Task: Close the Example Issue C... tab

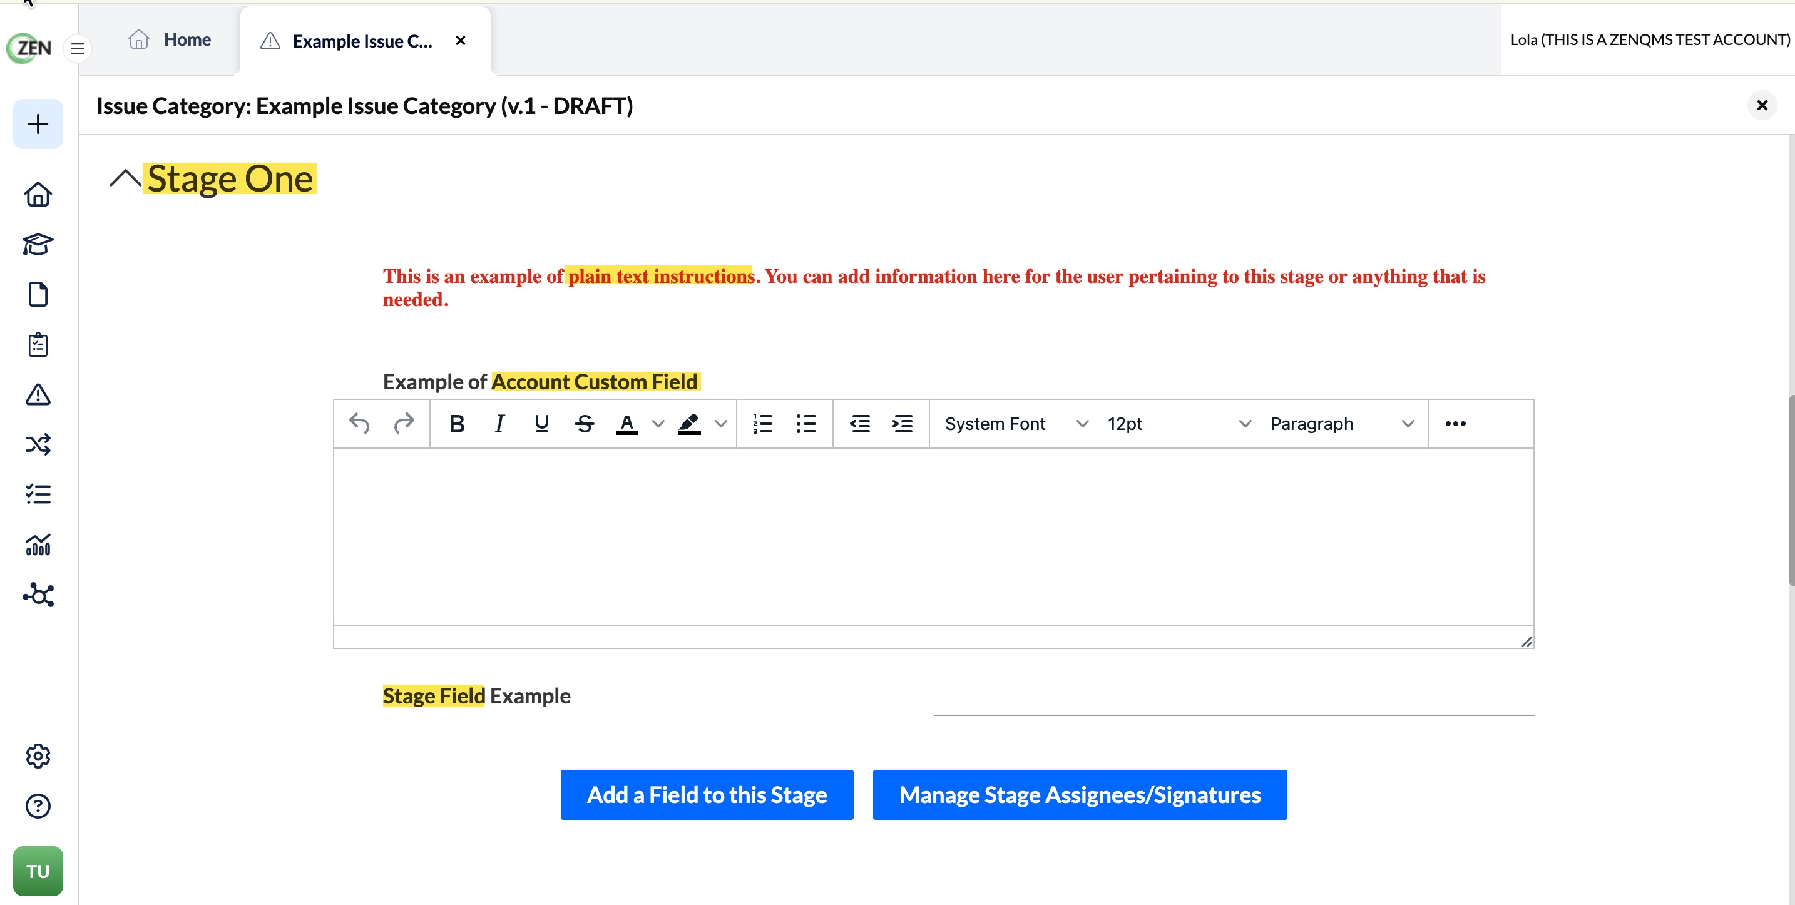Action: (461, 41)
